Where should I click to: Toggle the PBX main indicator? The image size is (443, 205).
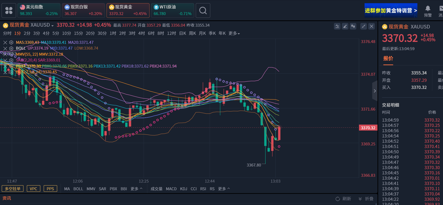pos(113,189)
